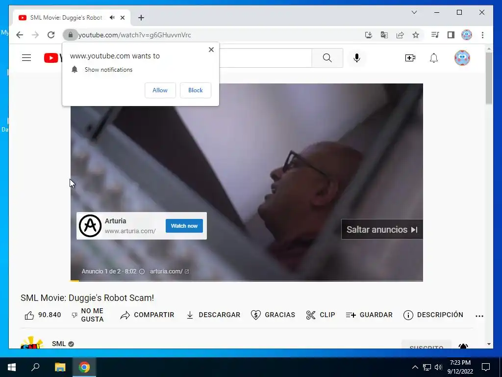Screen dimensions: 502x377
Task: Click the forward navigation arrow
Action: point(35,35)
